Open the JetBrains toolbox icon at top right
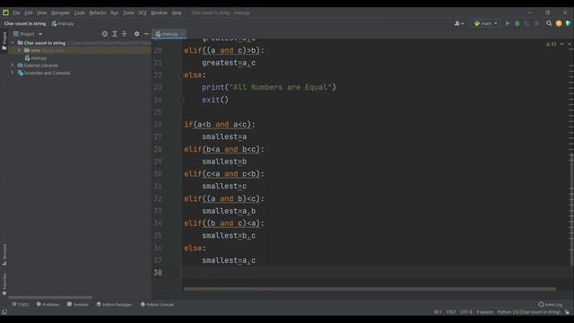This screenshot has width=574, height=323. tap(568, 23)
